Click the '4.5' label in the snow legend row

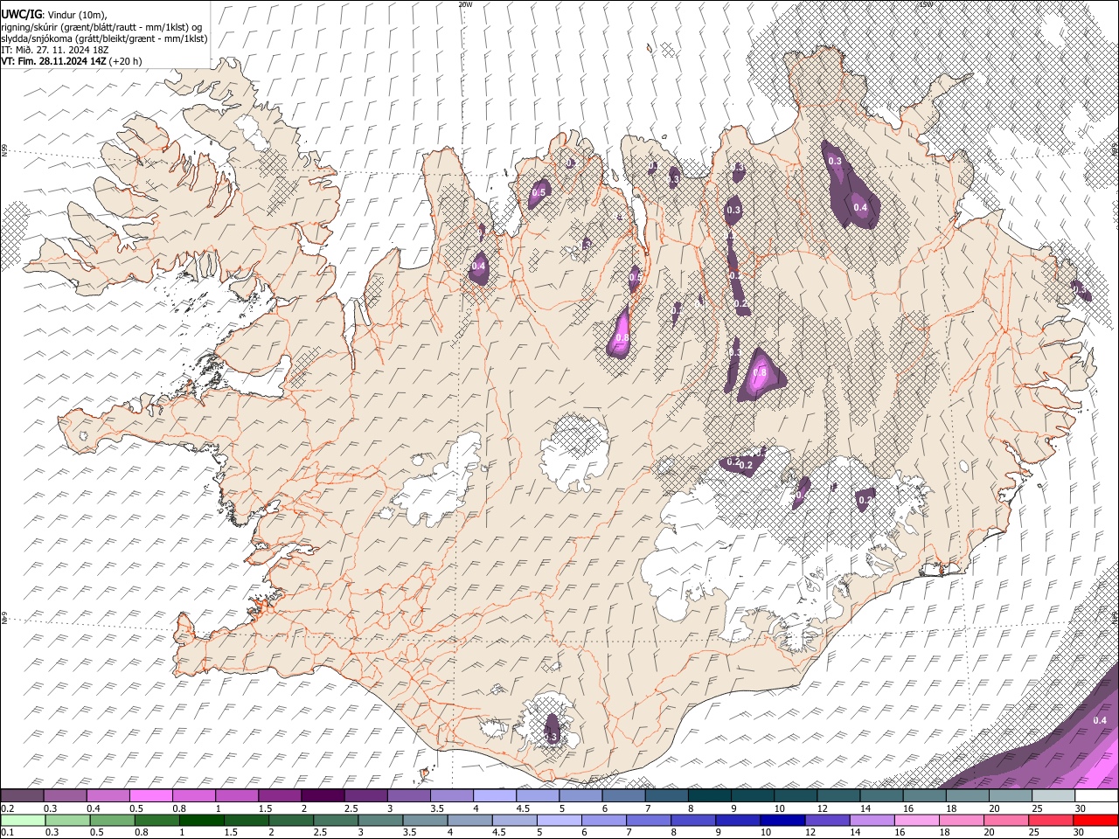pos(523,808)
